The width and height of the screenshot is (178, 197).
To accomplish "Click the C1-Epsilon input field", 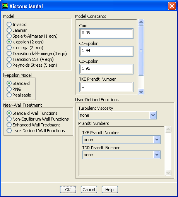I will click(x=106, y=51).
